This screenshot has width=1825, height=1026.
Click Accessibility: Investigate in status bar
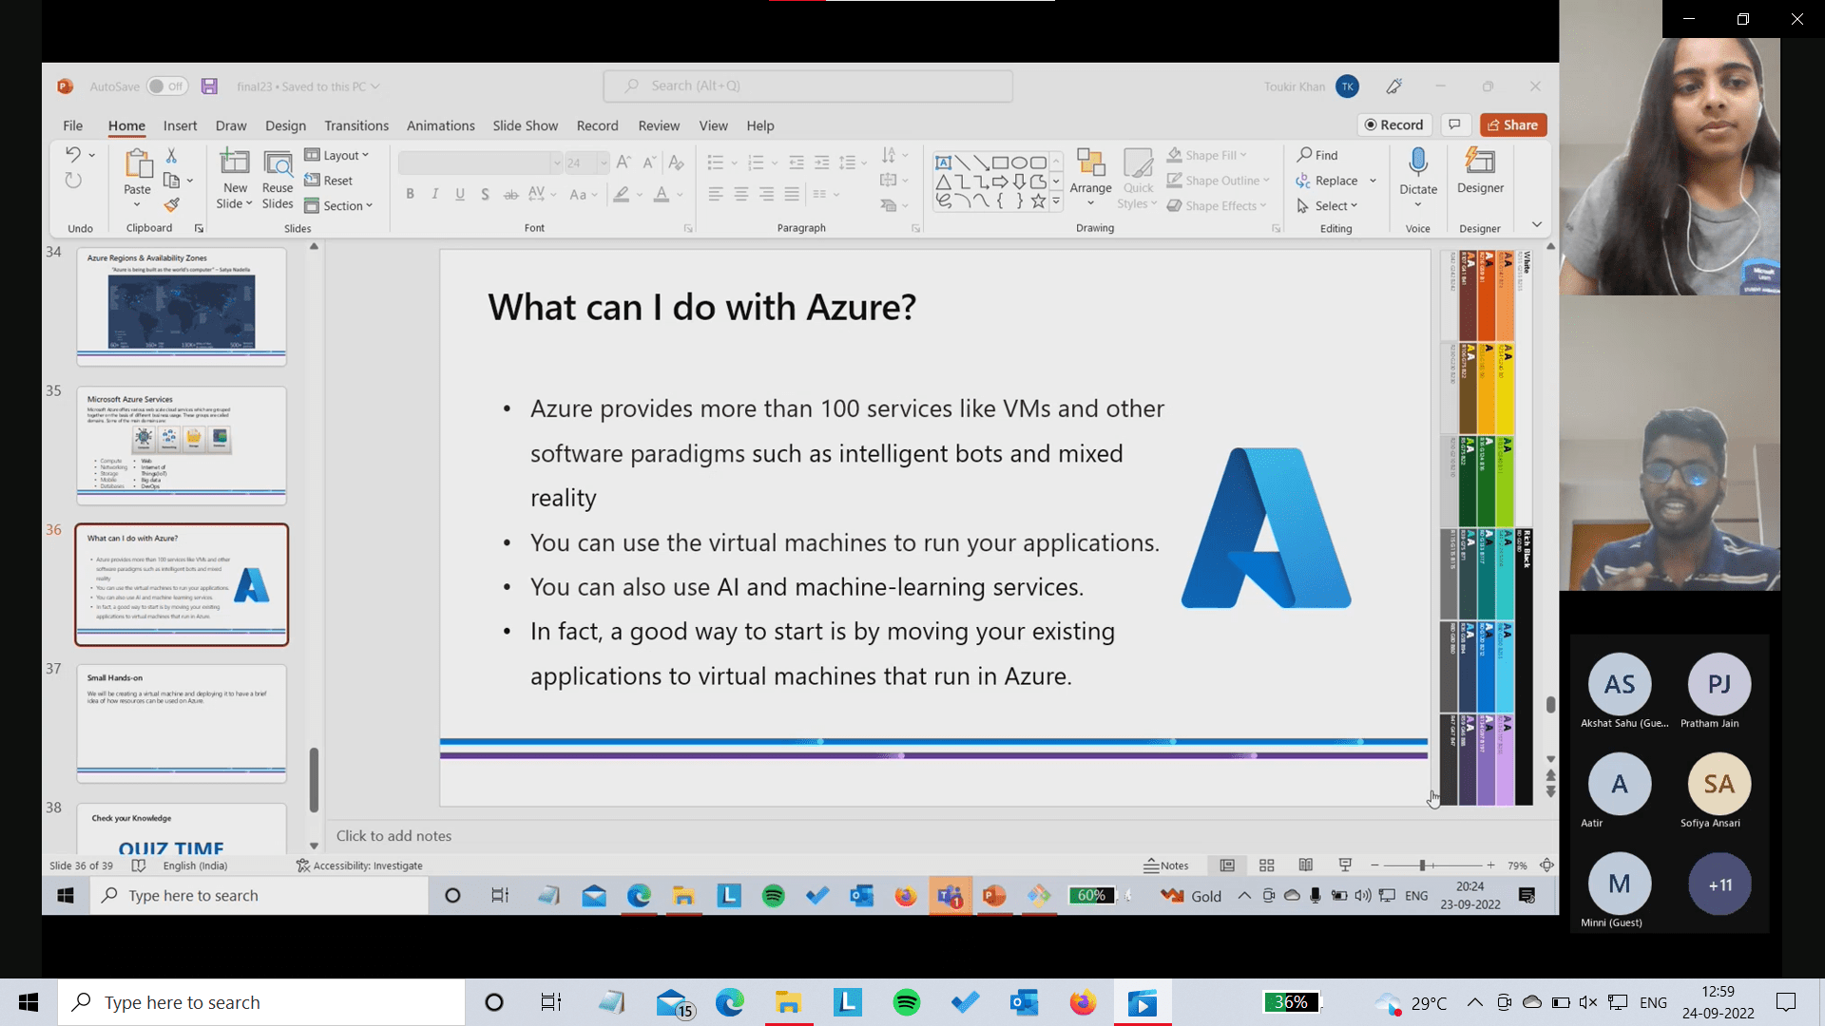click(359, 865)
